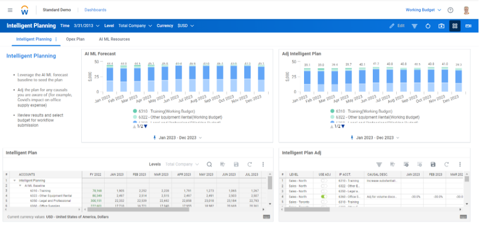Screen dimensions: 479x227
Task: Open the hamburger navigation menu
Action: pyautogui.click(x=10, y=10)
